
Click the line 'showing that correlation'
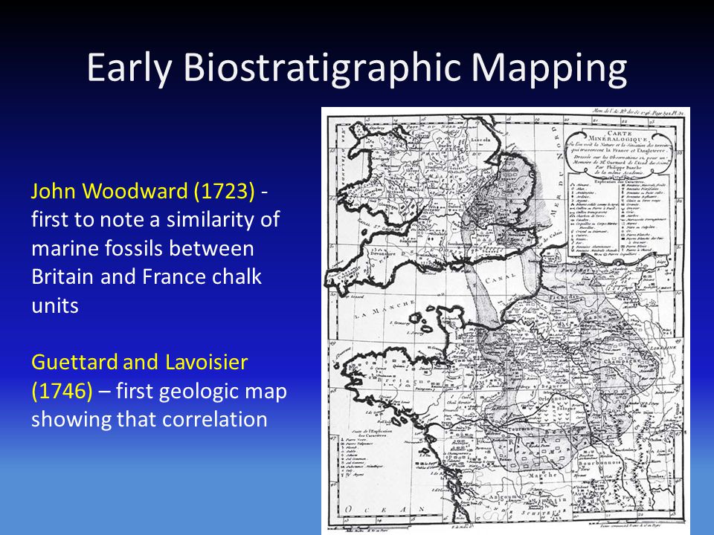pyautogui.click(x=149, y=419)
